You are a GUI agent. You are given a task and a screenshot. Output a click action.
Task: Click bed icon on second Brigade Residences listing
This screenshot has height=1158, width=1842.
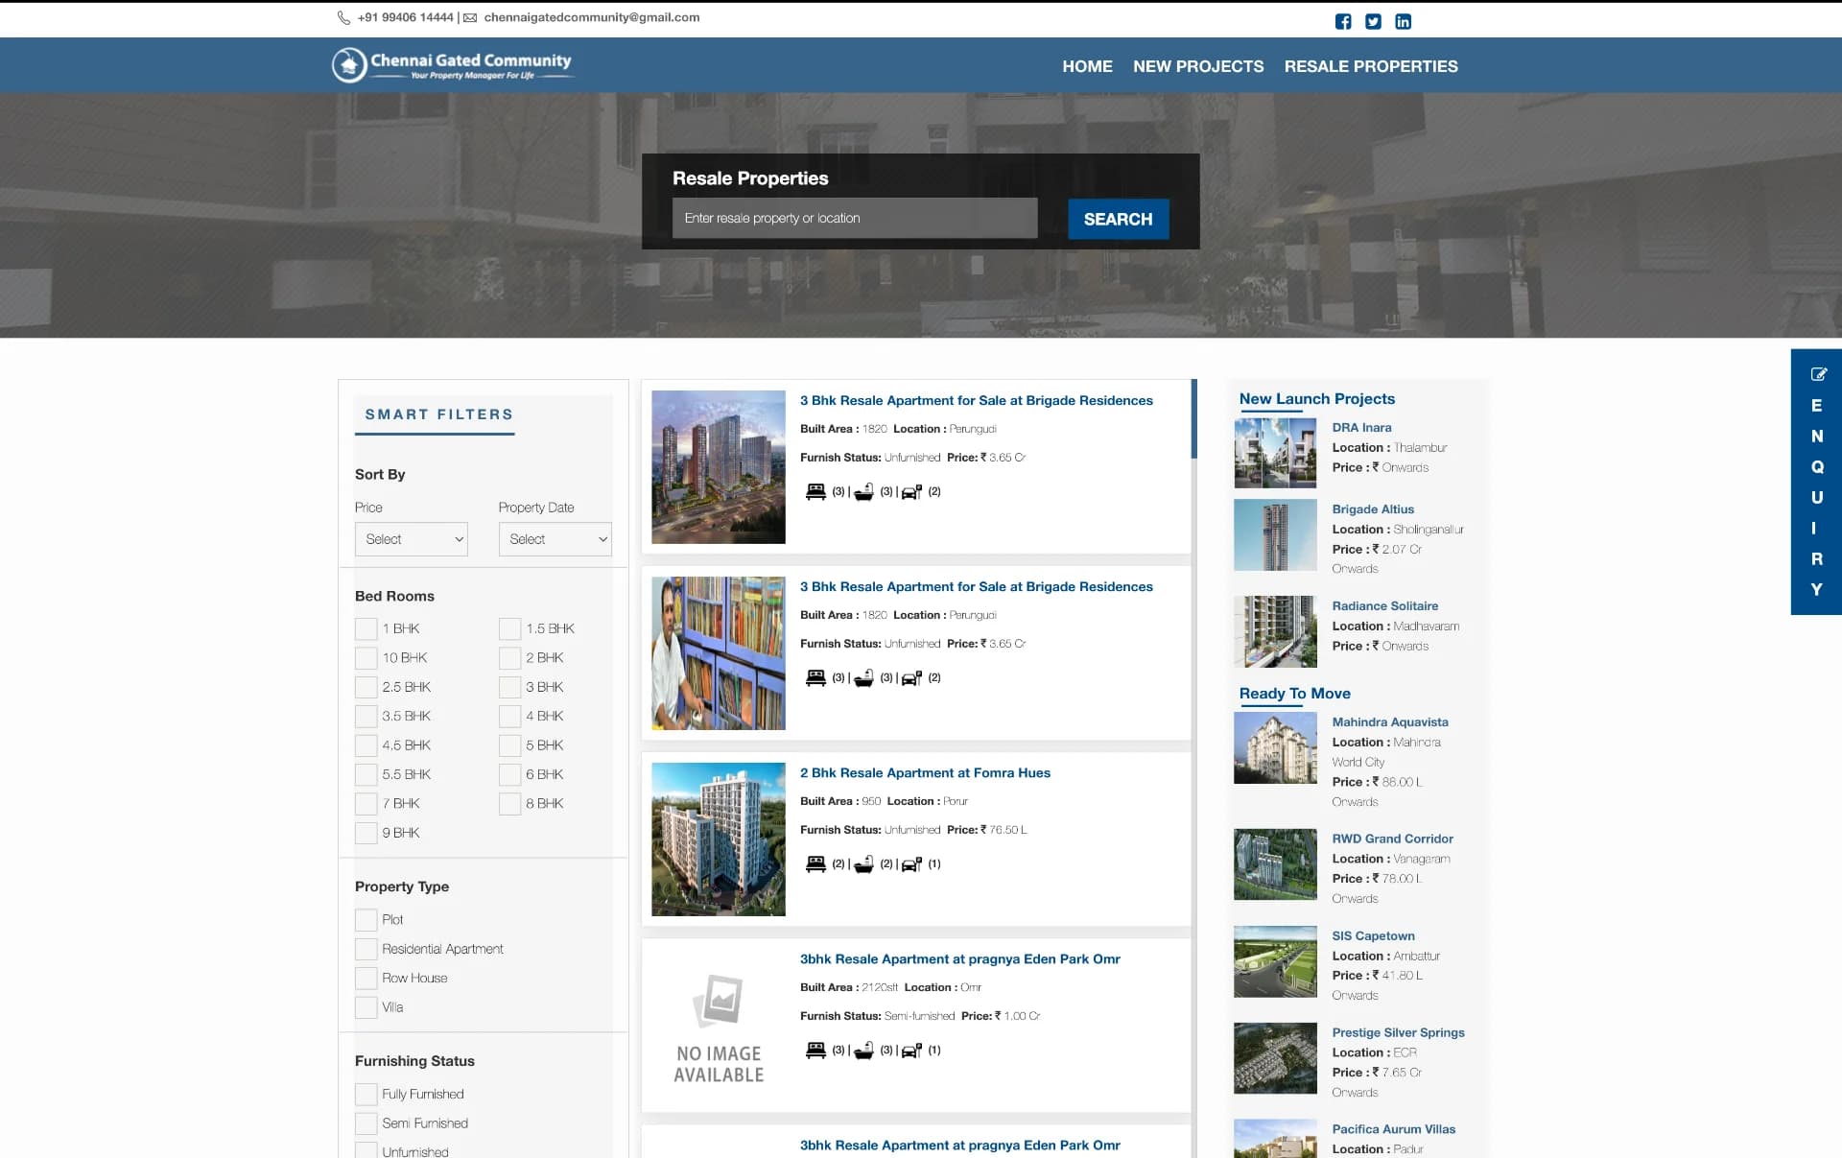[x=815, y=677]
